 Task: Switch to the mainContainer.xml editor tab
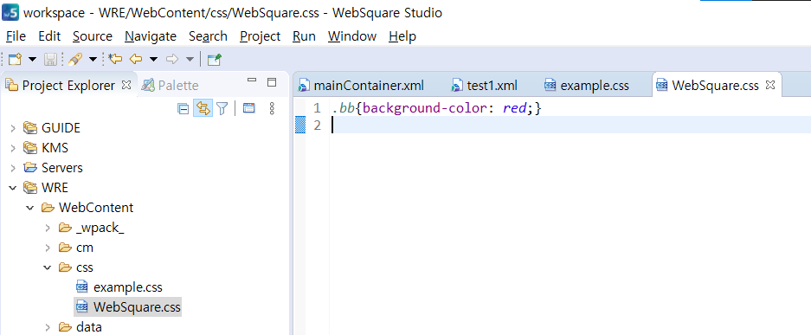coord(369,86)
